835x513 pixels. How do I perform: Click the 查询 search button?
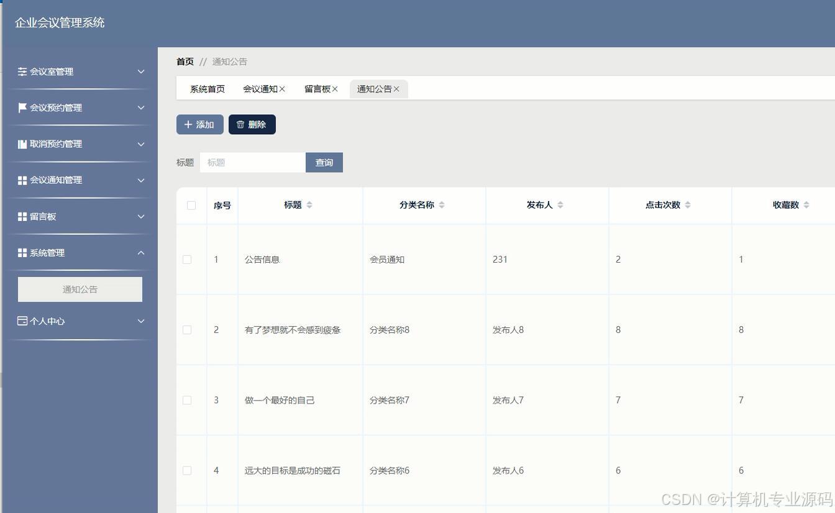(324, 162)
